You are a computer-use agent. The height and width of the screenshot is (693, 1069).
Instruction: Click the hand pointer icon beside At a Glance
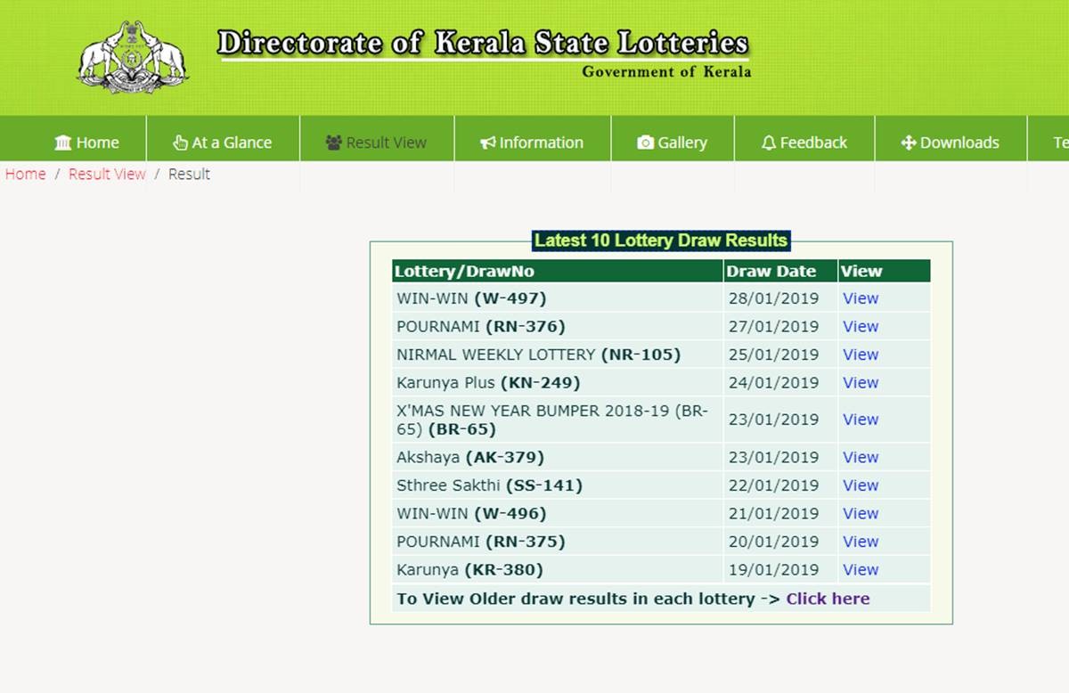(180, 143)
